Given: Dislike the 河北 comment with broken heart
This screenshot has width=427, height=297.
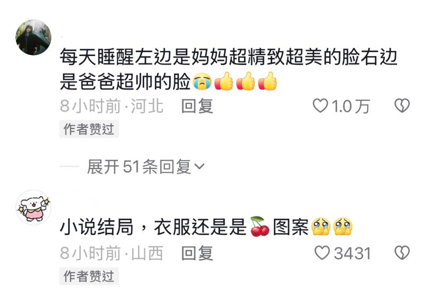Looking at the screenshot, I should point(402,106).
